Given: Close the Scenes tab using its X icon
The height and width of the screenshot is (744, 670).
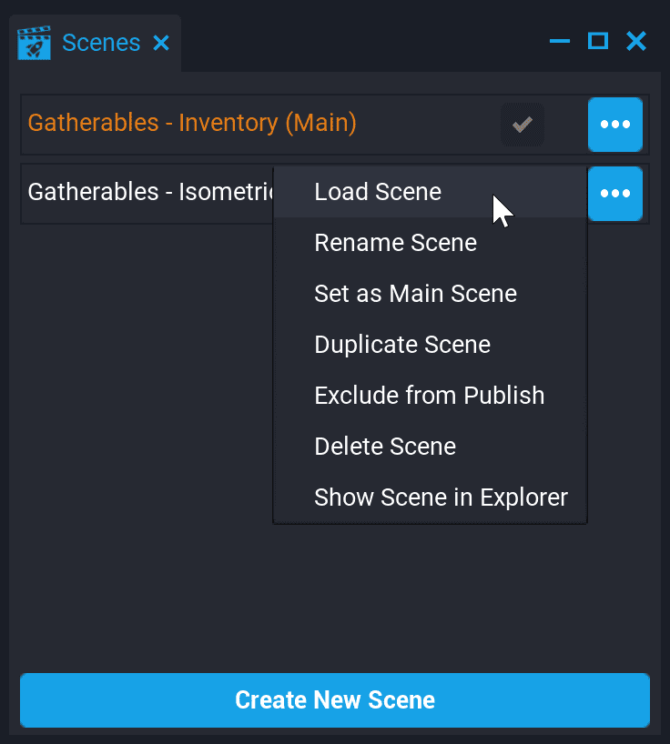Looking at the screenshot, I should pyautogui.click(x=161, y=42).
